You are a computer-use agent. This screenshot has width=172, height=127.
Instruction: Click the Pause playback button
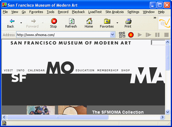tap(157, 35)
